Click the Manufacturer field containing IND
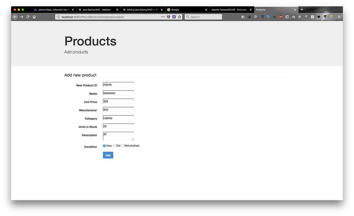 pyautogui.click(x=118, y=109)
